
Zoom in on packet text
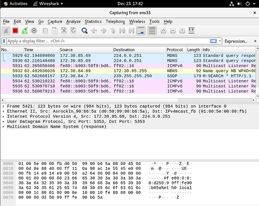(x=163, y=31)
